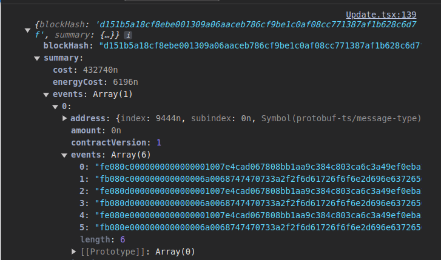Viewport: 441px width, 260px height.
Task: Select events entry 1 starting fb080c
Action: [x=258, y=179]
